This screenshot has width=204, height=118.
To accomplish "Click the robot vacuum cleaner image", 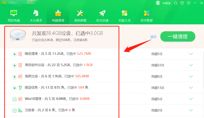I will point(18,35).
